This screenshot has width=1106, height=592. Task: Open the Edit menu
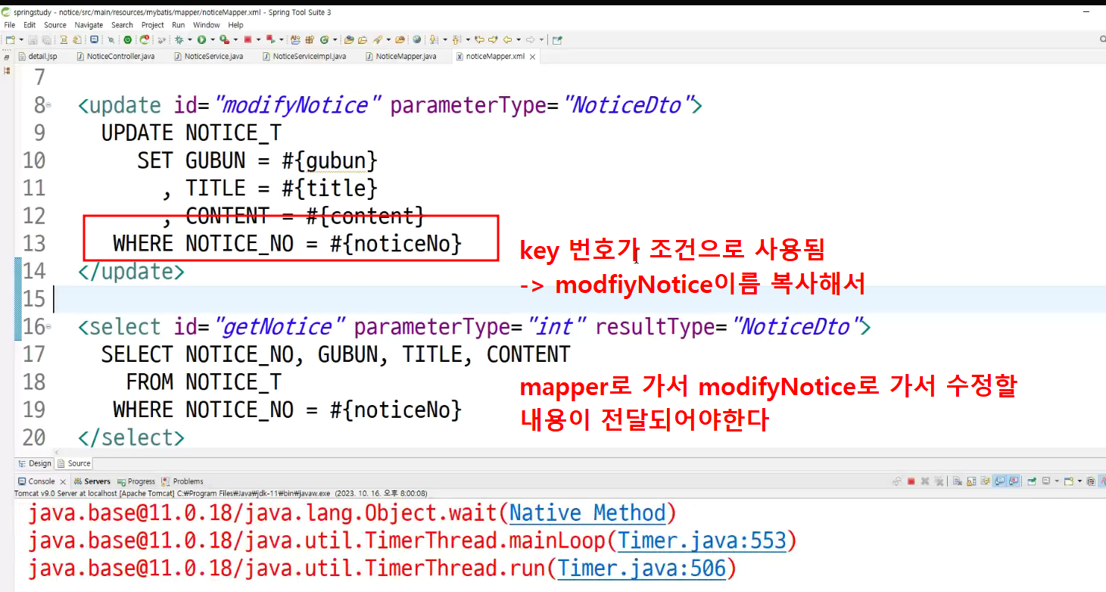(30, 25)
